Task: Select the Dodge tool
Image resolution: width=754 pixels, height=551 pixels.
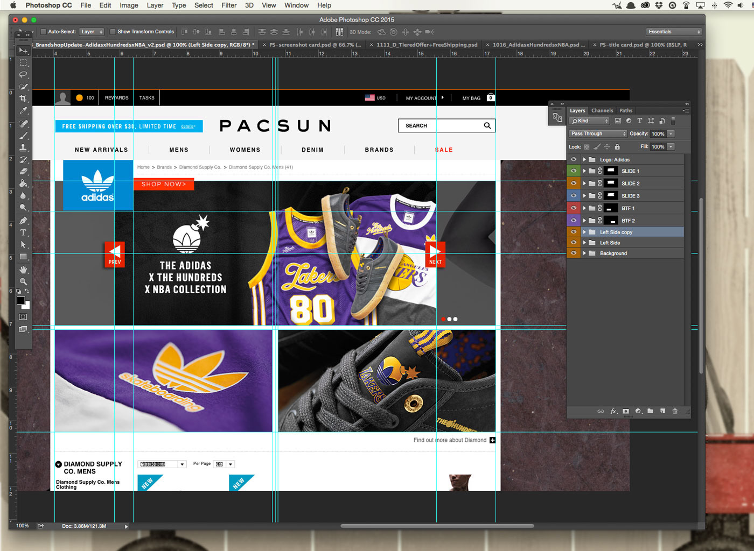Action: pos(23,208)
